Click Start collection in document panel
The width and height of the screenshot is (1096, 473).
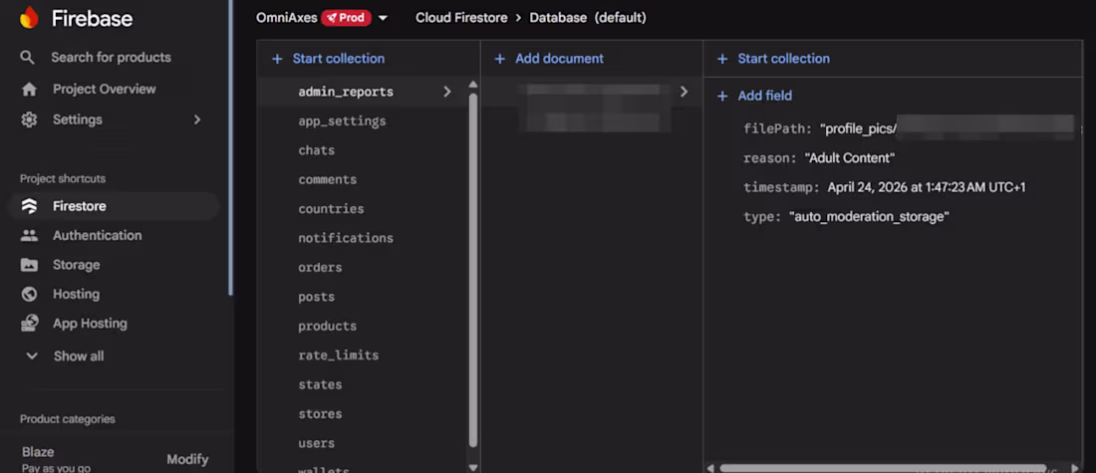pos(783,59)
